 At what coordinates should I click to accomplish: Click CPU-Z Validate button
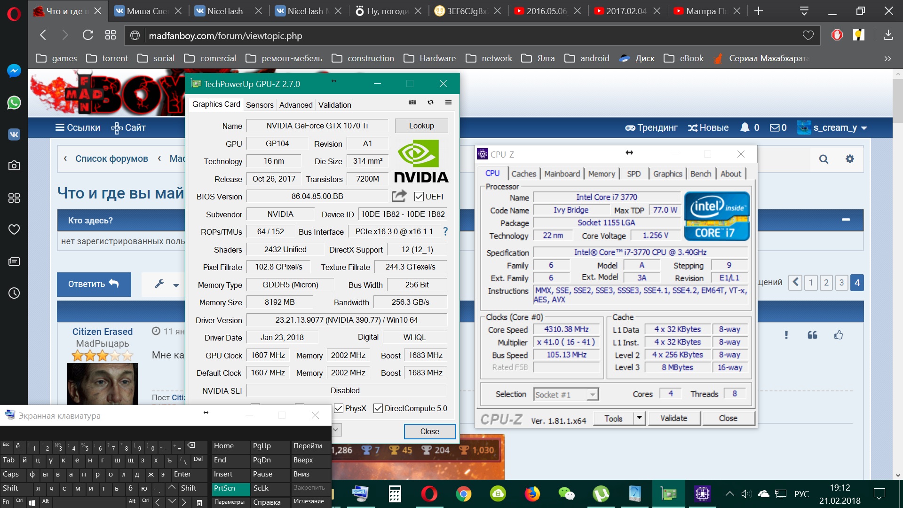pyautogui.click(x=673, y=418)
